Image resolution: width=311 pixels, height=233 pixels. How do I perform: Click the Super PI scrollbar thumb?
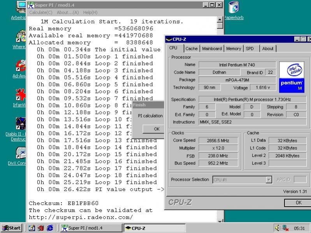(x=220, y=26)
